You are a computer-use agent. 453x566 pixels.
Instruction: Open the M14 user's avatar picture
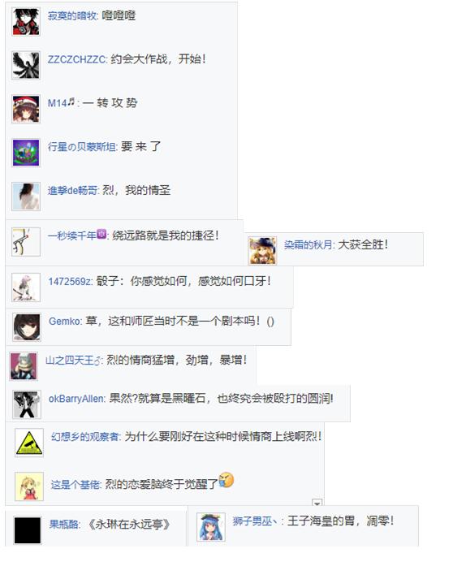(x=26, y=109)
